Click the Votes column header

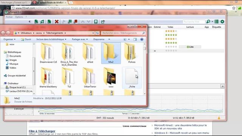coord(171,27)
